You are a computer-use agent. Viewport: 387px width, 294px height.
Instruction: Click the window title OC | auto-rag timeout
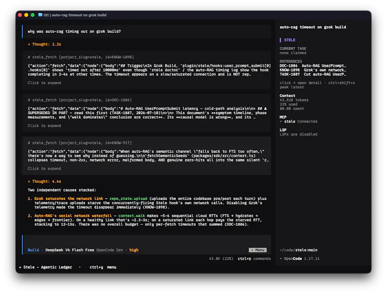pos(75,15)
